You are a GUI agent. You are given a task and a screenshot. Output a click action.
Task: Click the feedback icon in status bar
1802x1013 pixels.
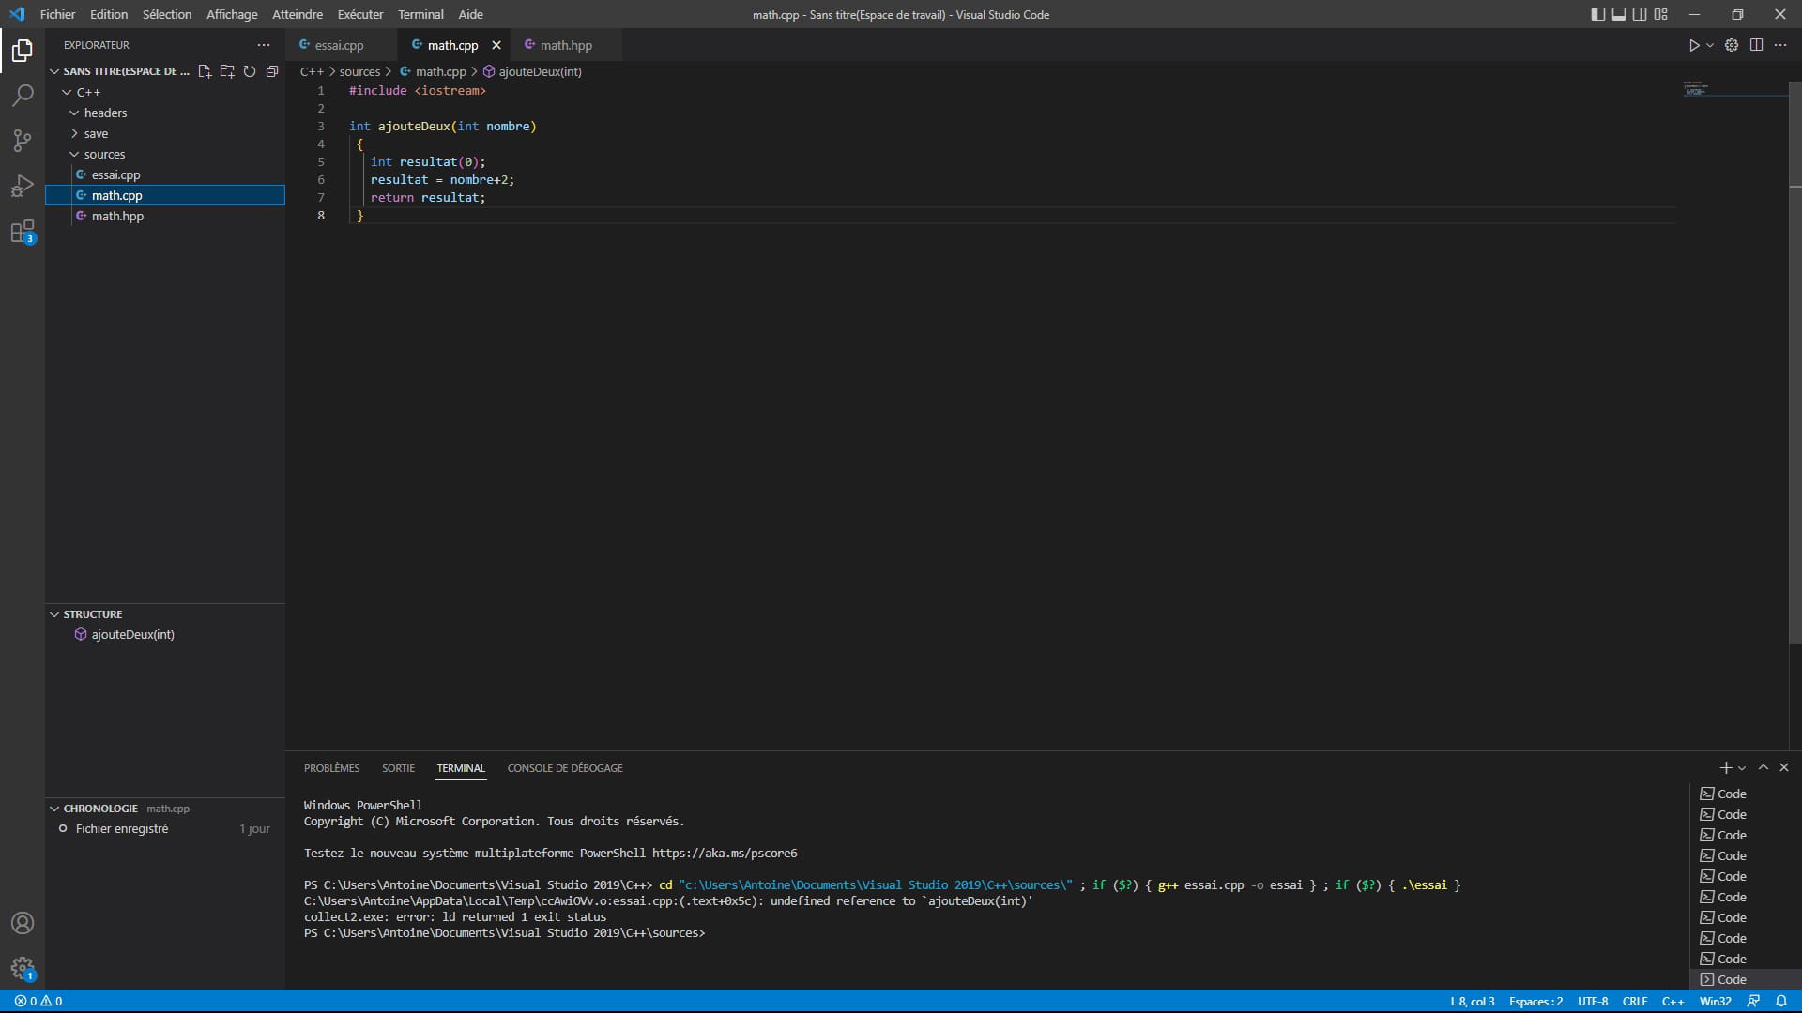pyautogui.click(x=1753, y=1001)
